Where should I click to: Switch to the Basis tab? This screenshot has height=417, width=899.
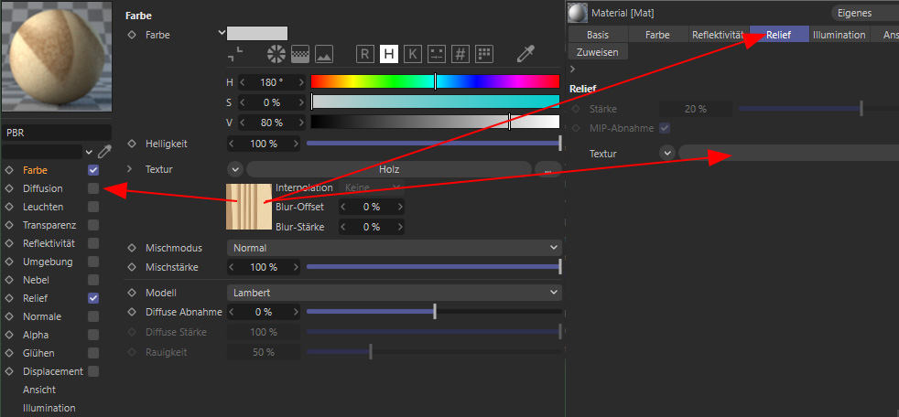598,35
